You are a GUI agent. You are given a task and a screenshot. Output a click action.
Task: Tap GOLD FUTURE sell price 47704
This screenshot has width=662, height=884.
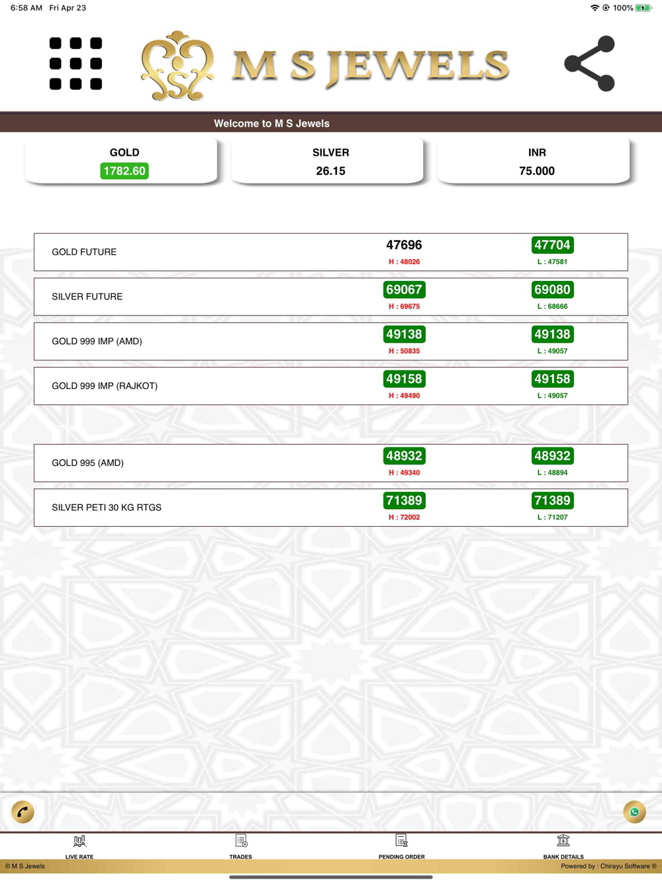tap(552, 245)
